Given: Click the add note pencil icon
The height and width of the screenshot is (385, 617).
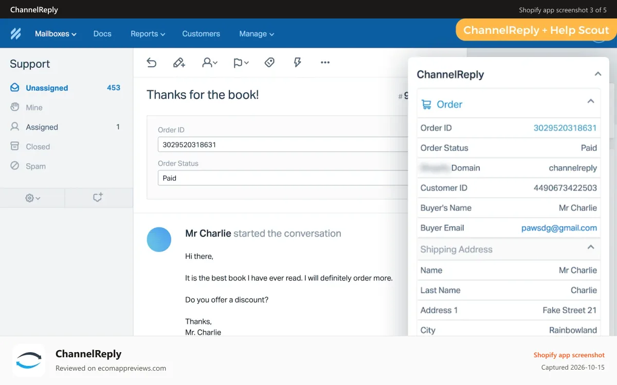Looking at the screenshot, I should coord(179,63).
